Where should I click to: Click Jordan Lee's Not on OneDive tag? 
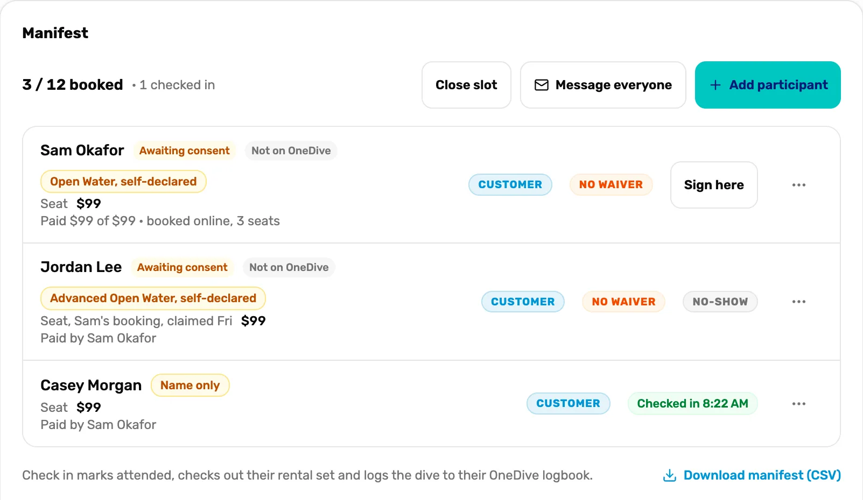point(289,267)
